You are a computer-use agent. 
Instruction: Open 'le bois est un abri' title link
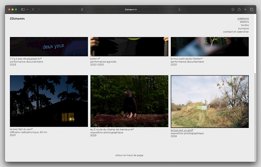click(182, 130)
